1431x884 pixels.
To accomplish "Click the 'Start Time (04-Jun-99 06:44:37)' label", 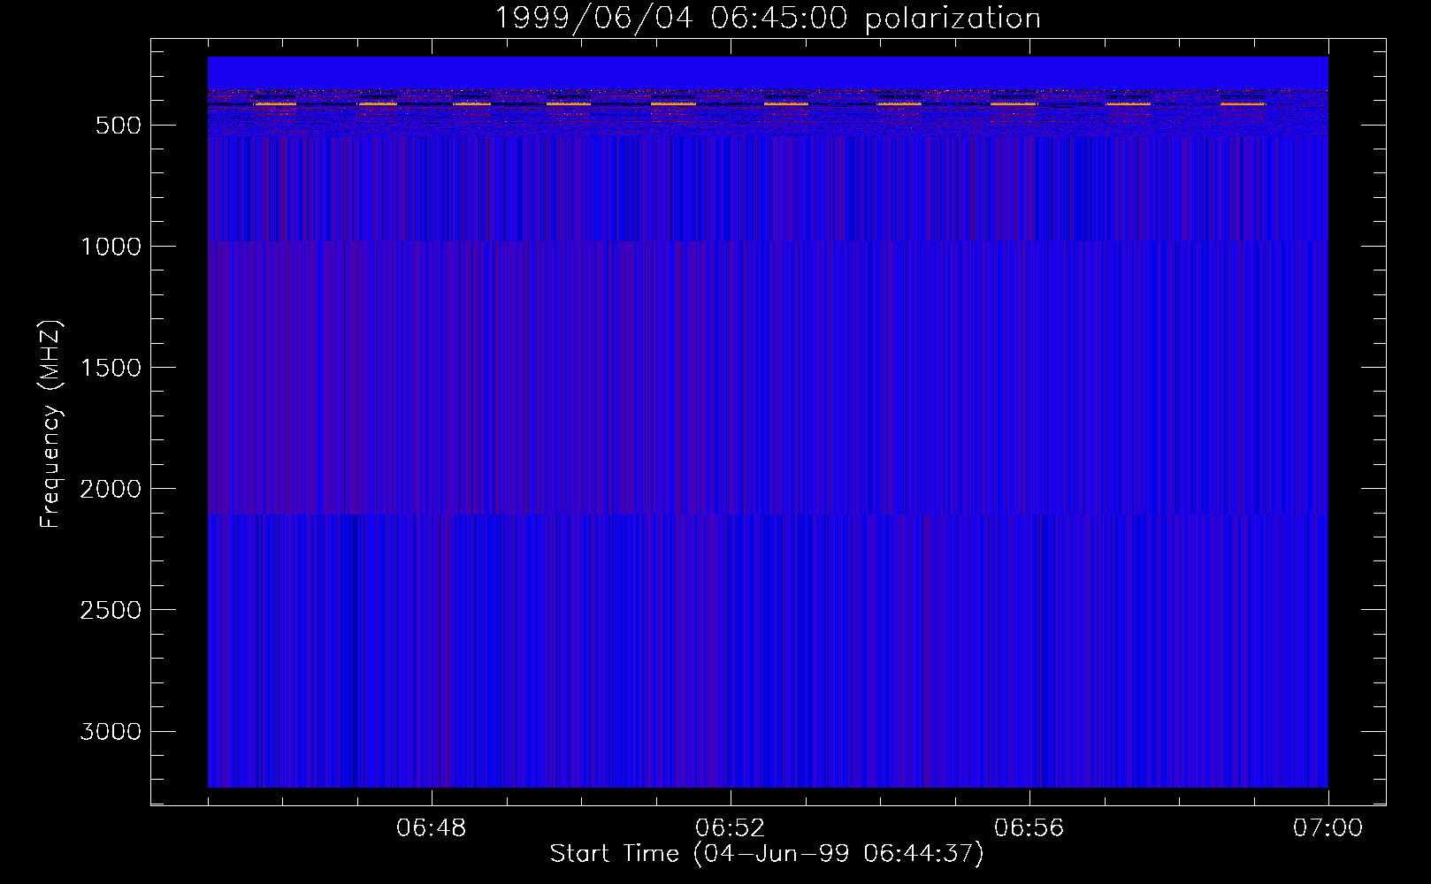I will 767,853.
